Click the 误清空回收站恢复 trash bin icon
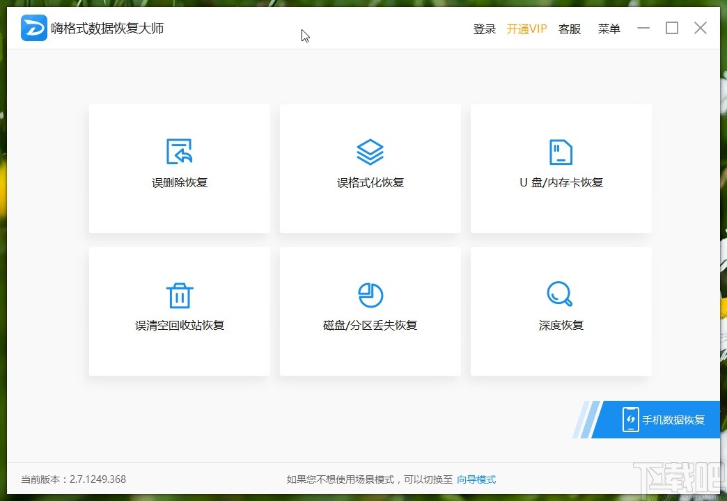Image resolution: width=727 pixels, height=501 pixels. pos(179,294)
